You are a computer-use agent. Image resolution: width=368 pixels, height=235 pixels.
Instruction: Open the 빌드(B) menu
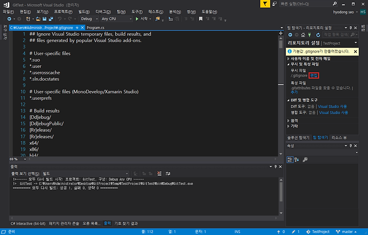84,12
